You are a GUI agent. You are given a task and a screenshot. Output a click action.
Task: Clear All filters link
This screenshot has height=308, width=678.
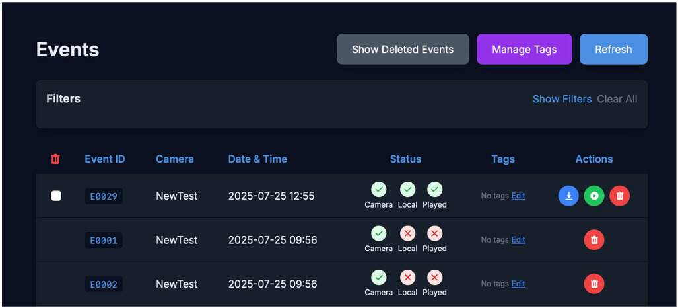click(x=617, y=99)
